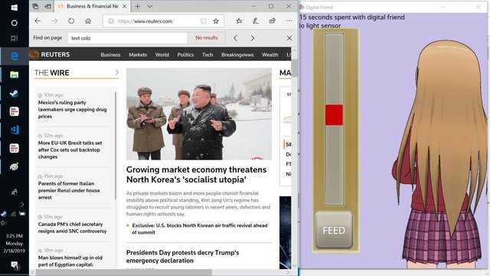Open Visual Studio Code from taskbar
Viewport: 490px width, 276px height.
(x=14, y=130)
